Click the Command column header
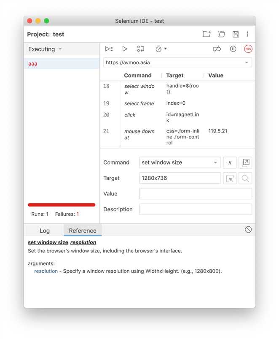This screenshot has height=339, width=279. [138, 76]
